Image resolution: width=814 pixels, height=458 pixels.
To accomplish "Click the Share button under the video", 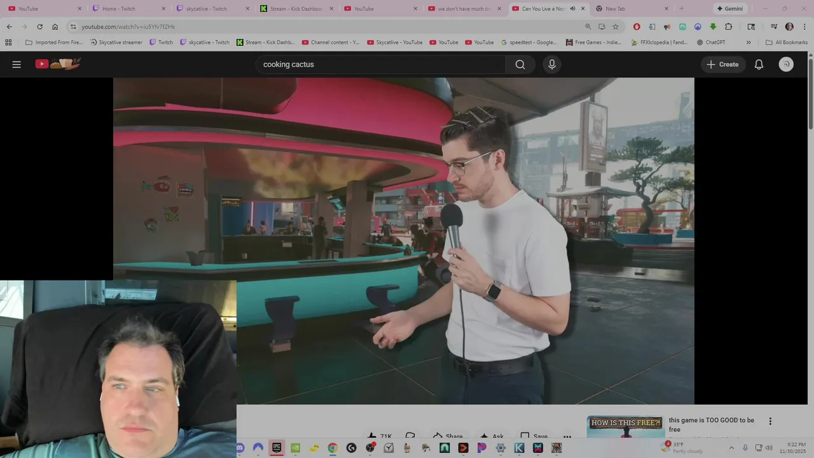I will pos(448,437).
